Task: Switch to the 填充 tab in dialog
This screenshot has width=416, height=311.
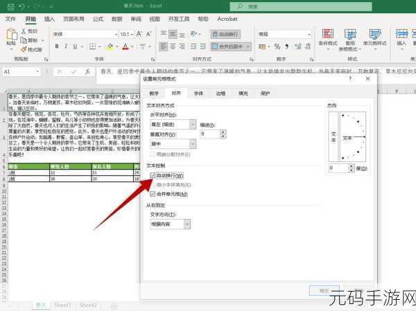Action: (243, 93)
